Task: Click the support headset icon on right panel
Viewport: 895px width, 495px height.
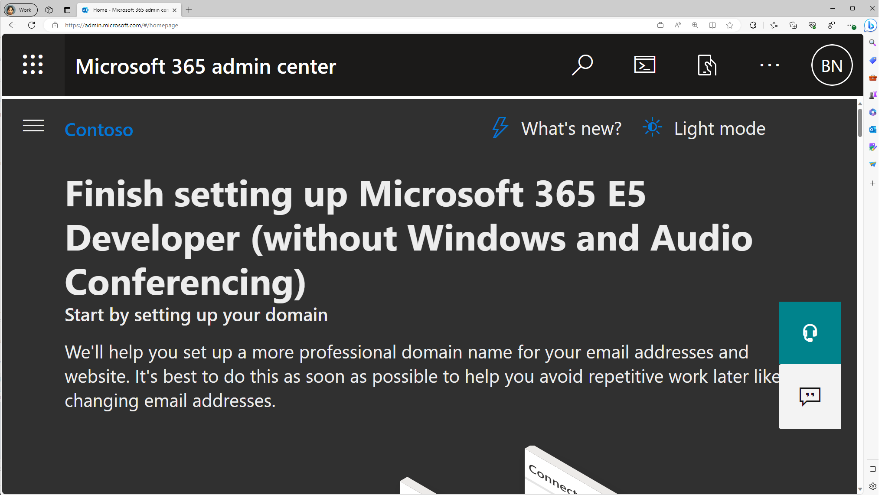Action: [810, 333]
